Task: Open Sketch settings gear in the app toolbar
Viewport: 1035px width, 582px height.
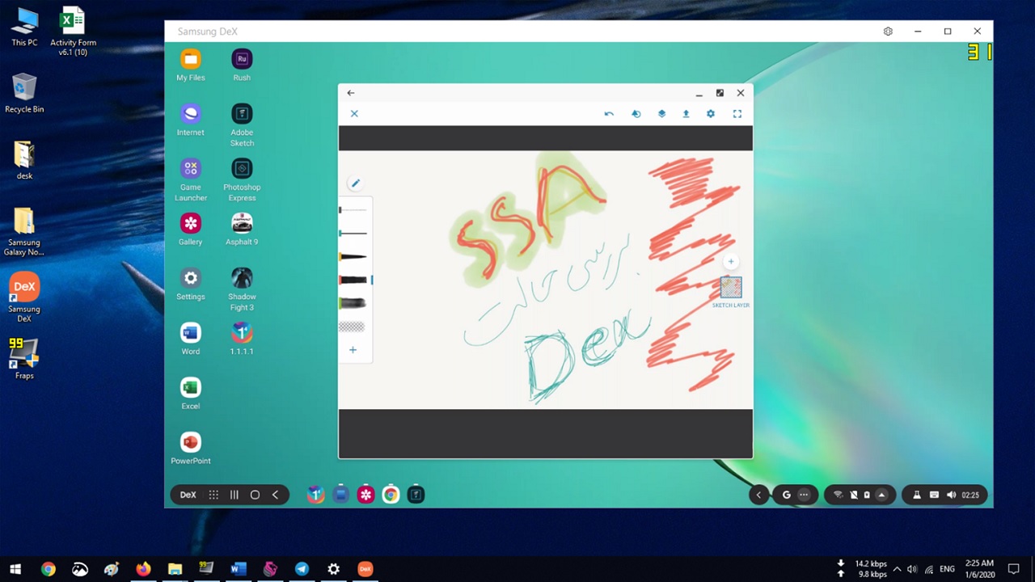Action: (711, 114)
